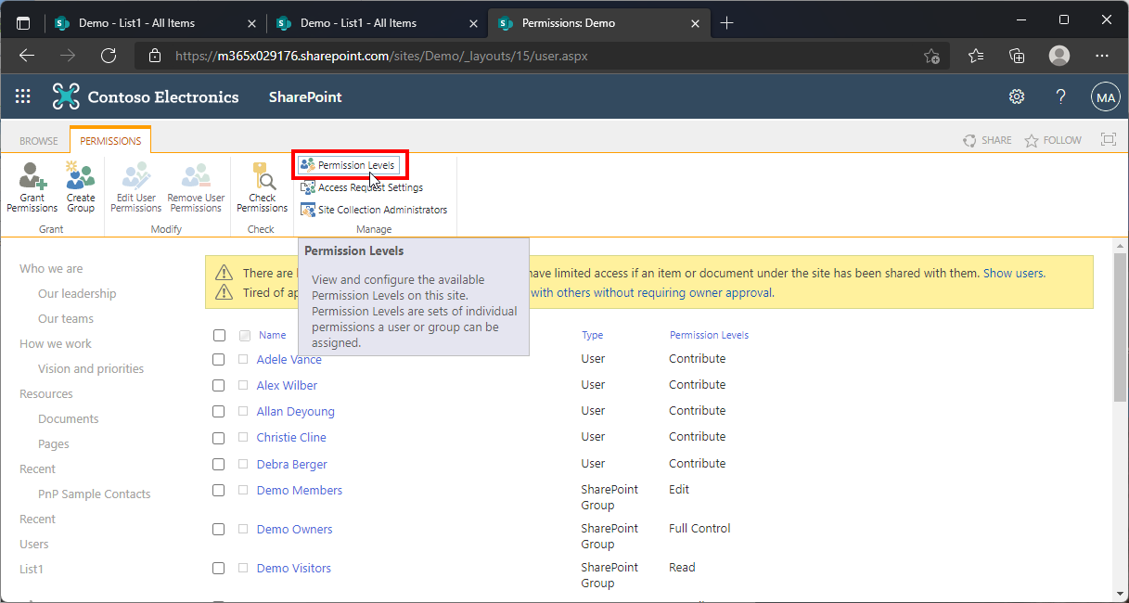Open the SharePoint settings gear
This screenshot has height=603, width=1129.
[1017, 96]
